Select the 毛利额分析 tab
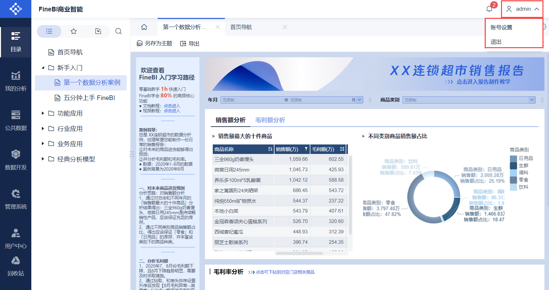Viewport: 549px width, 290px height. (270, 120)
